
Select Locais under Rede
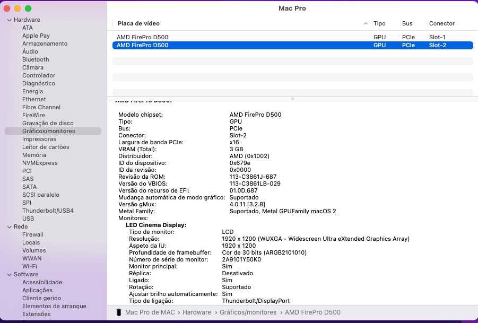click(x=31, y=242)
